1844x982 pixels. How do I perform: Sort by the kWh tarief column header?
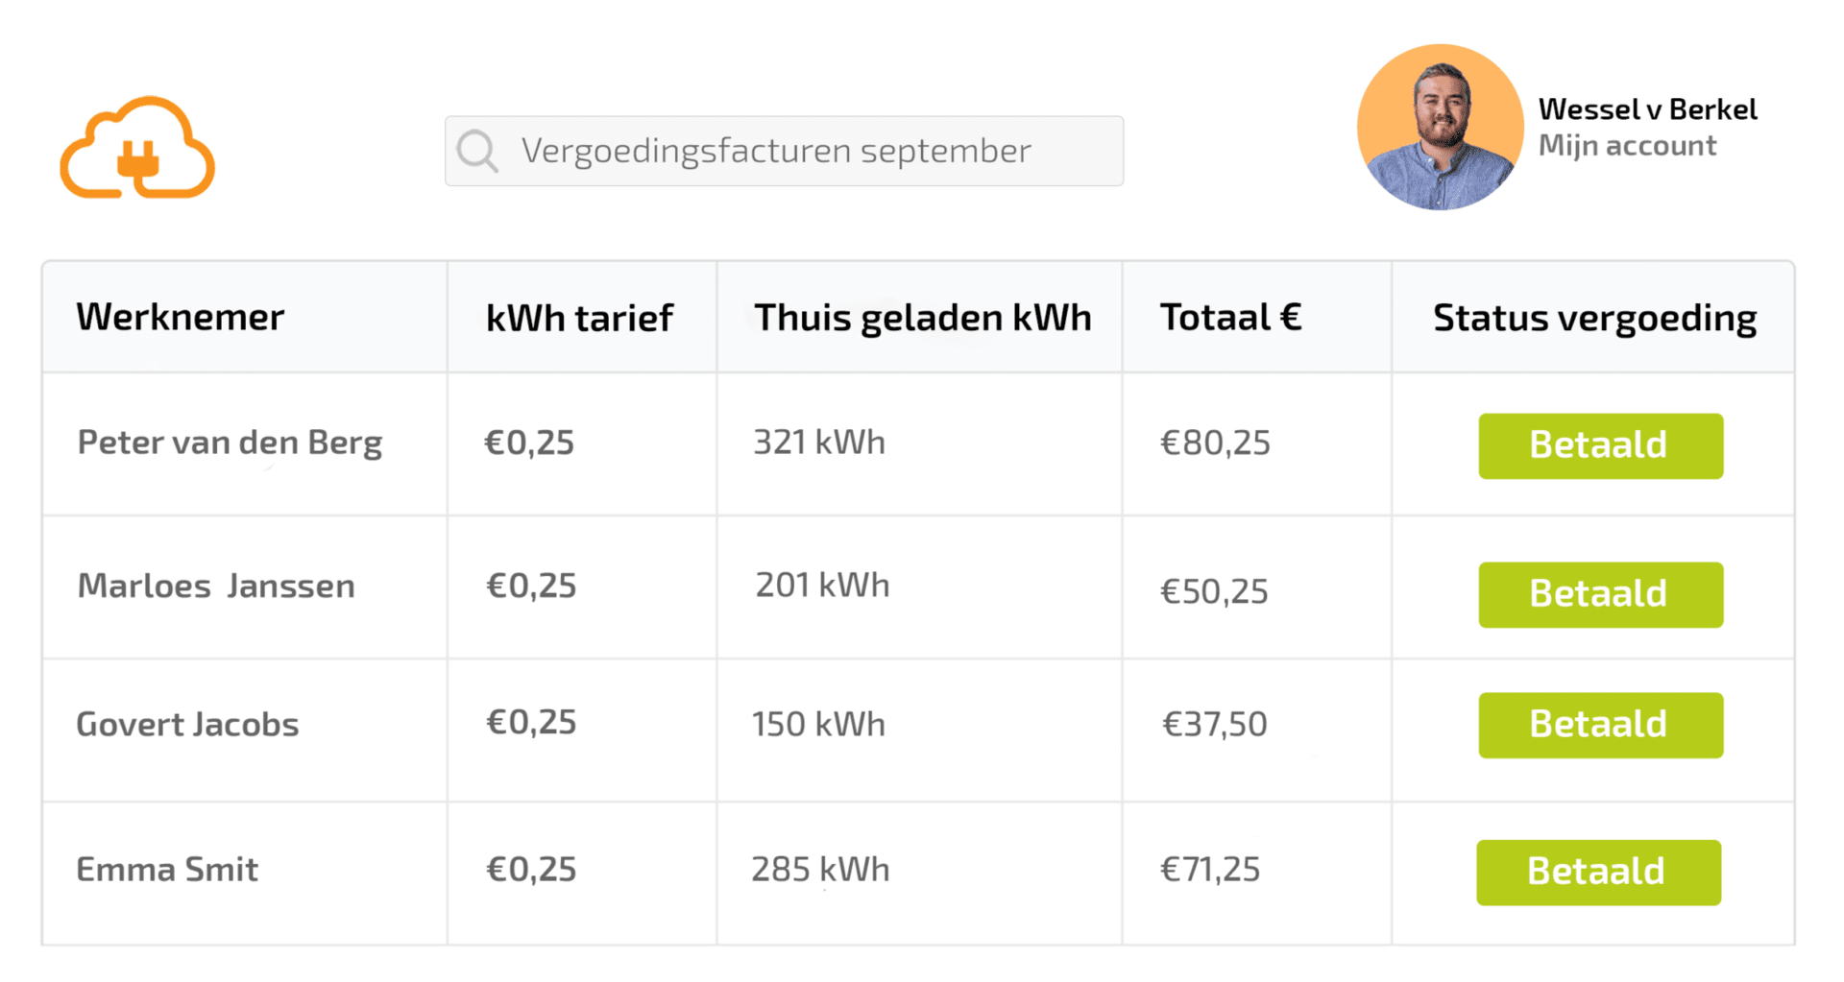(x=579, y=318)
